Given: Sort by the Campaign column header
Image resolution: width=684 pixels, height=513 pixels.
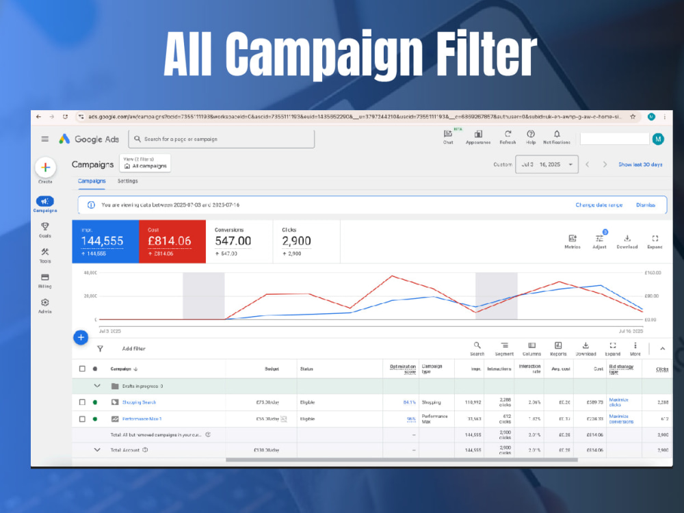Looking at the screenshot, I should [x=124, y=369].
